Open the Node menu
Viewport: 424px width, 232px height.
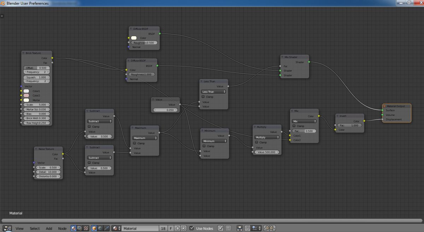(x=62, y=228)
